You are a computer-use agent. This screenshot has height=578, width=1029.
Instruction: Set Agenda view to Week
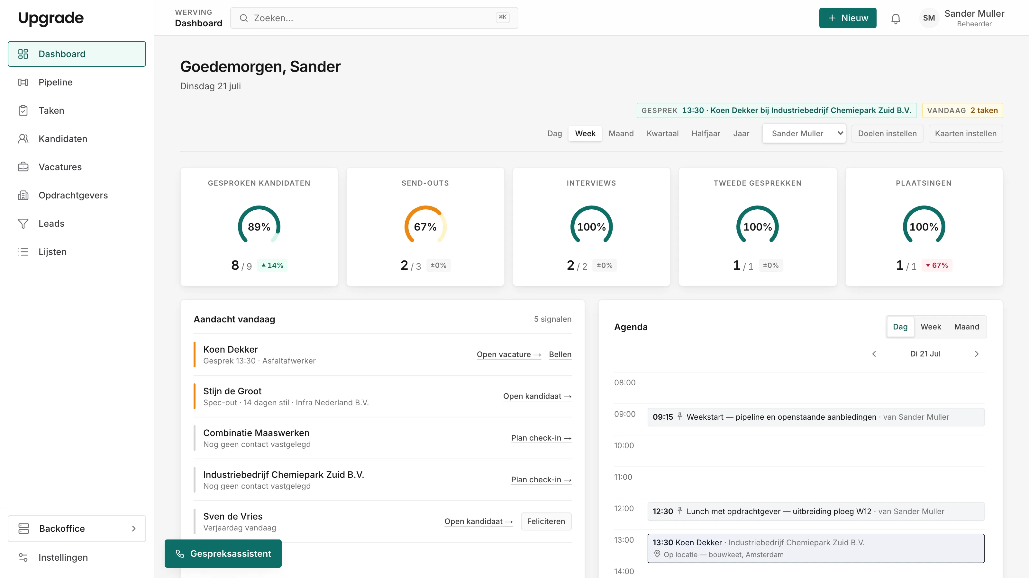(x=931, y=327)
